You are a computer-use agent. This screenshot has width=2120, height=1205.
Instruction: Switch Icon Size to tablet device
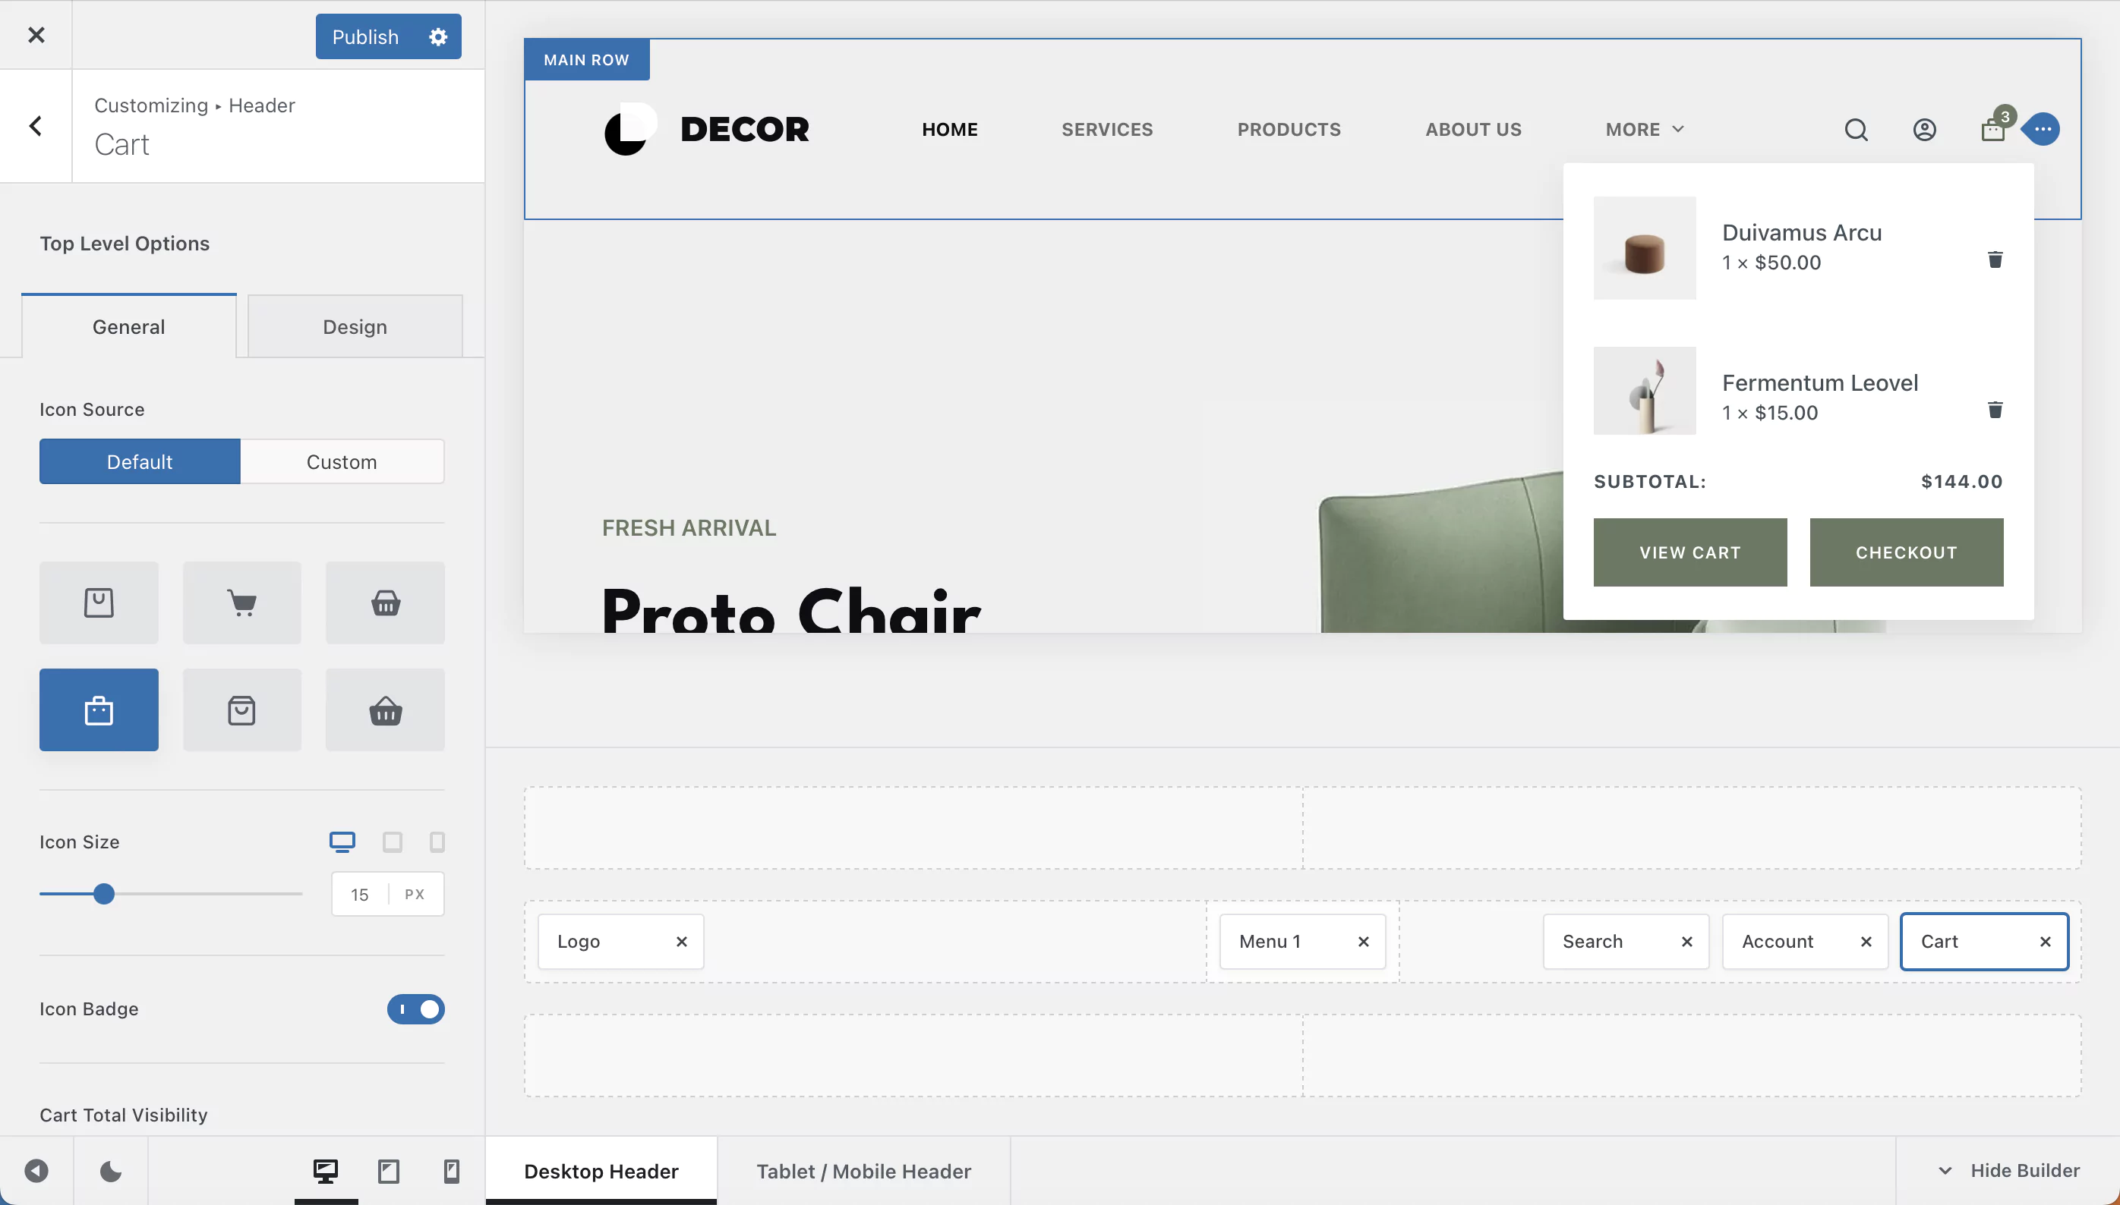393,842
